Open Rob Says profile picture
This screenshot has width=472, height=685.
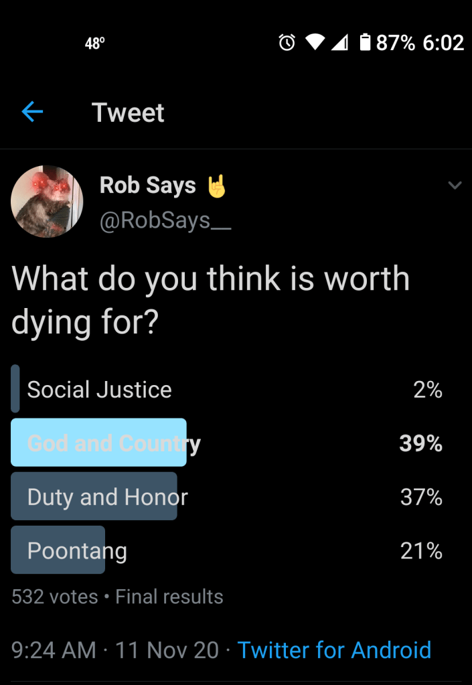pyautogui.click(x=47, y=201)
